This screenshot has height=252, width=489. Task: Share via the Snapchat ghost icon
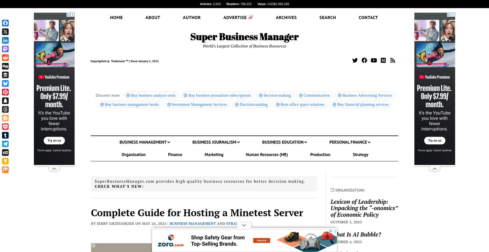click(x=5, y=101)
